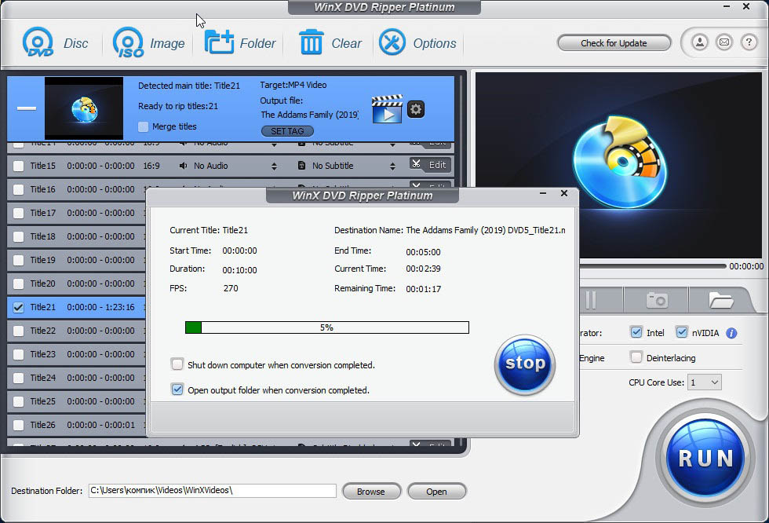Stop the conversion in progress
This screenshot has width=769, height=523.
tap(525, 364)
